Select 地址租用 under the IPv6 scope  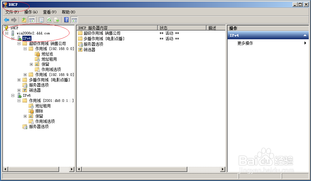[x=43, y=106]
